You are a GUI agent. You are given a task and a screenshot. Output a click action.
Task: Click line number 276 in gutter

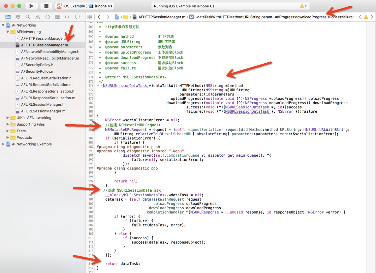tap(91, 86)
